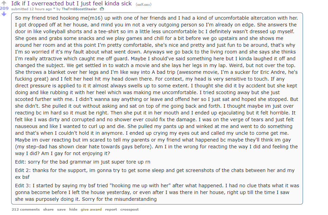The image size is (328, 215).
Task: Crosspost this submission
Action: tap(130, 209)
